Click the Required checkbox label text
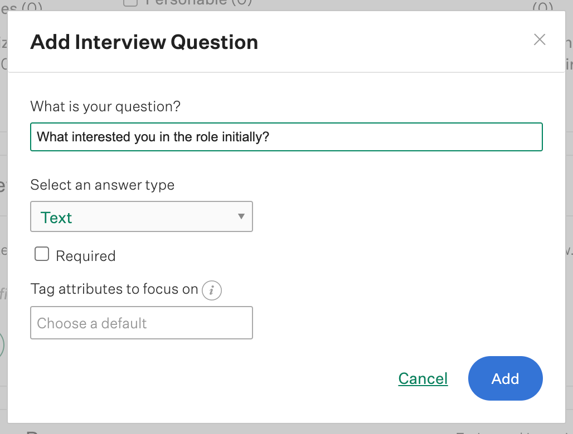This screenshot has width=573, height=434. [86, 256]
